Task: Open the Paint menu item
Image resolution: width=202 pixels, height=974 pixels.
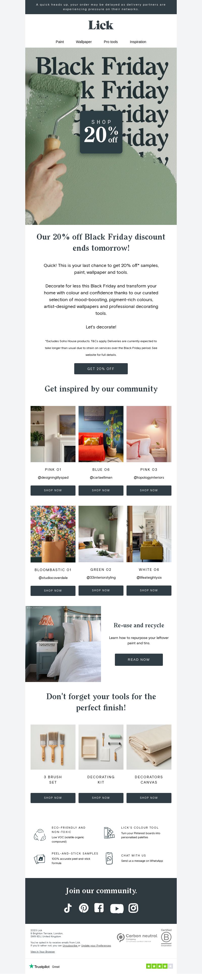Action: [60, 42]
